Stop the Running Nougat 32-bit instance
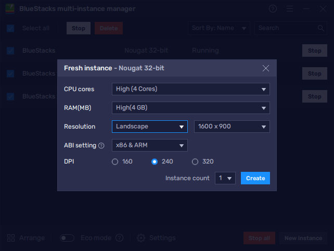This screenshot has width=334, height=251. 314,51
